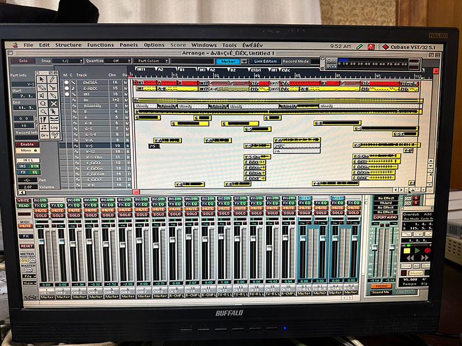Select the speaker monitor tool in the toolbox
The height and width of the screenshot is (346, 462).
tap(42, 96)
